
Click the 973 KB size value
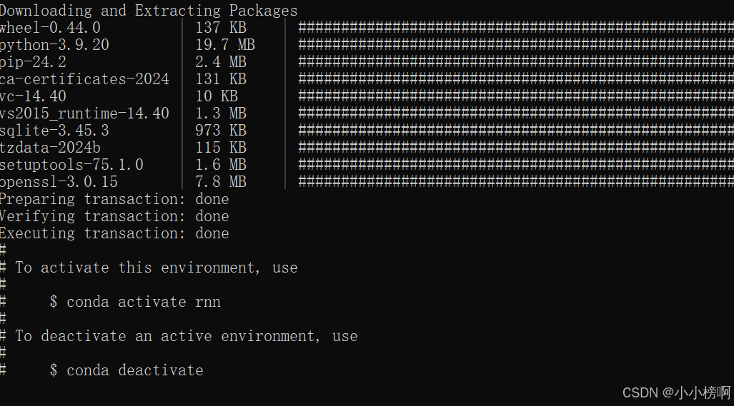[221, 131]
